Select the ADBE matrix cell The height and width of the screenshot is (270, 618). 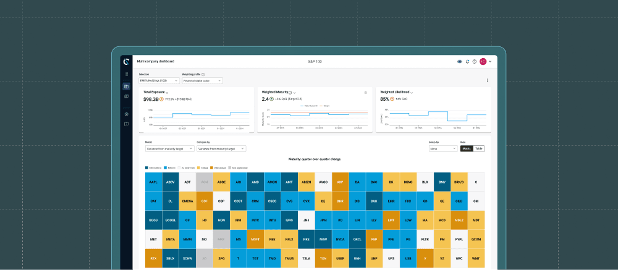point(221,182)
